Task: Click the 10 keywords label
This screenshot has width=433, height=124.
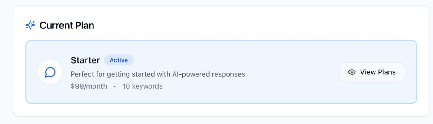Action: [142, 86]
